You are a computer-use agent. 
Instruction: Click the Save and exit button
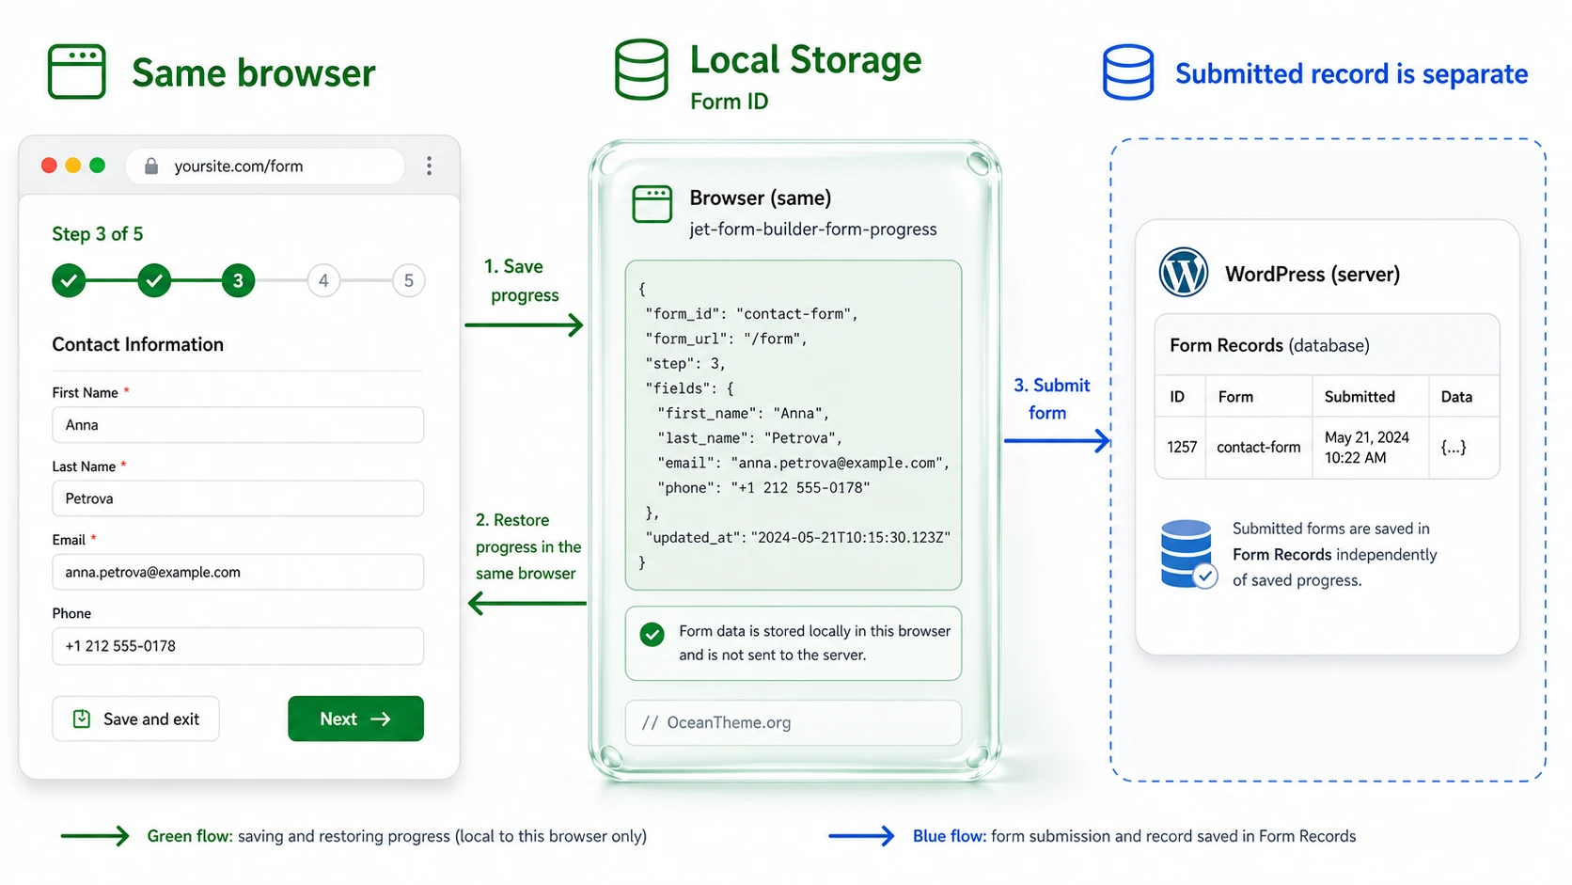[x=135, y=719]
